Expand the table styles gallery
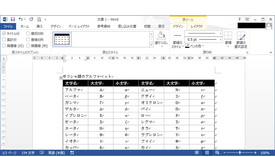The image size is (275, 157). (x=151, y=45)
